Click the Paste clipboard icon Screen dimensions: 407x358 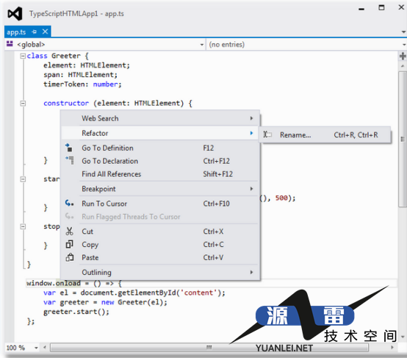[70, 257]
